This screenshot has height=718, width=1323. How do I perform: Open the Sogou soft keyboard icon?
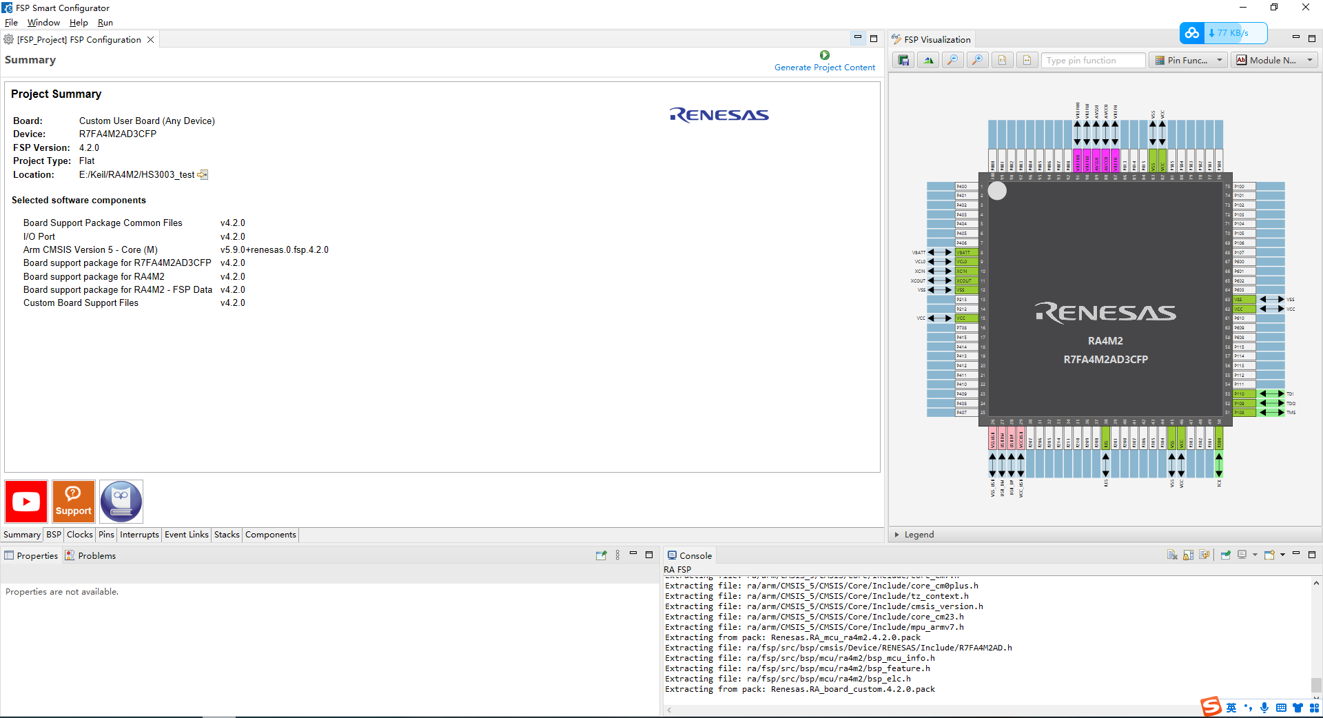pos(1281,708)
